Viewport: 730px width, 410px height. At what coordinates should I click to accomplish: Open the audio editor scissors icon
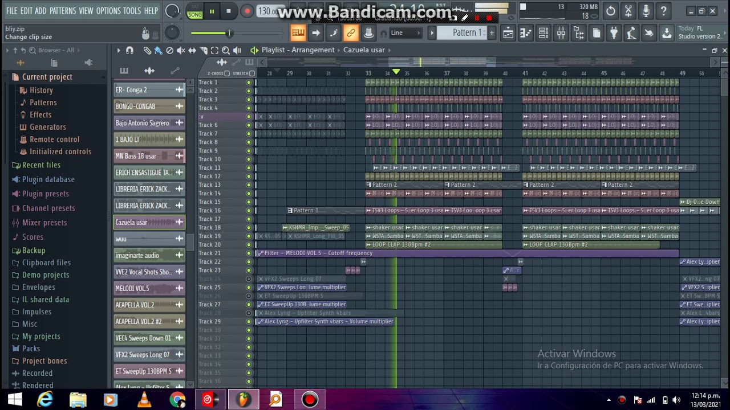tap(628, 11)
